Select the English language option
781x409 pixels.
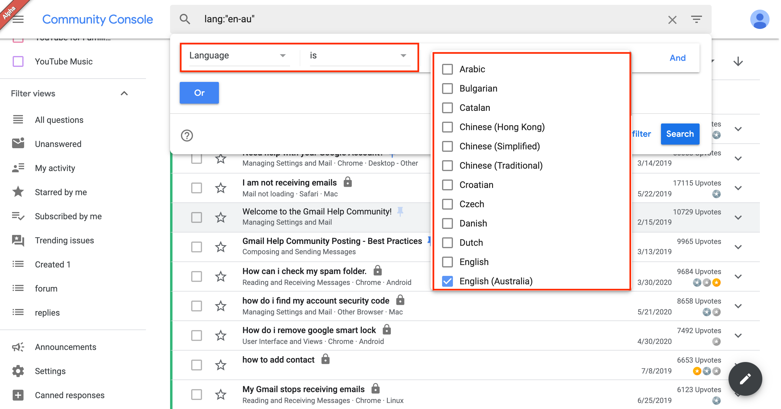tap(473, 262)
